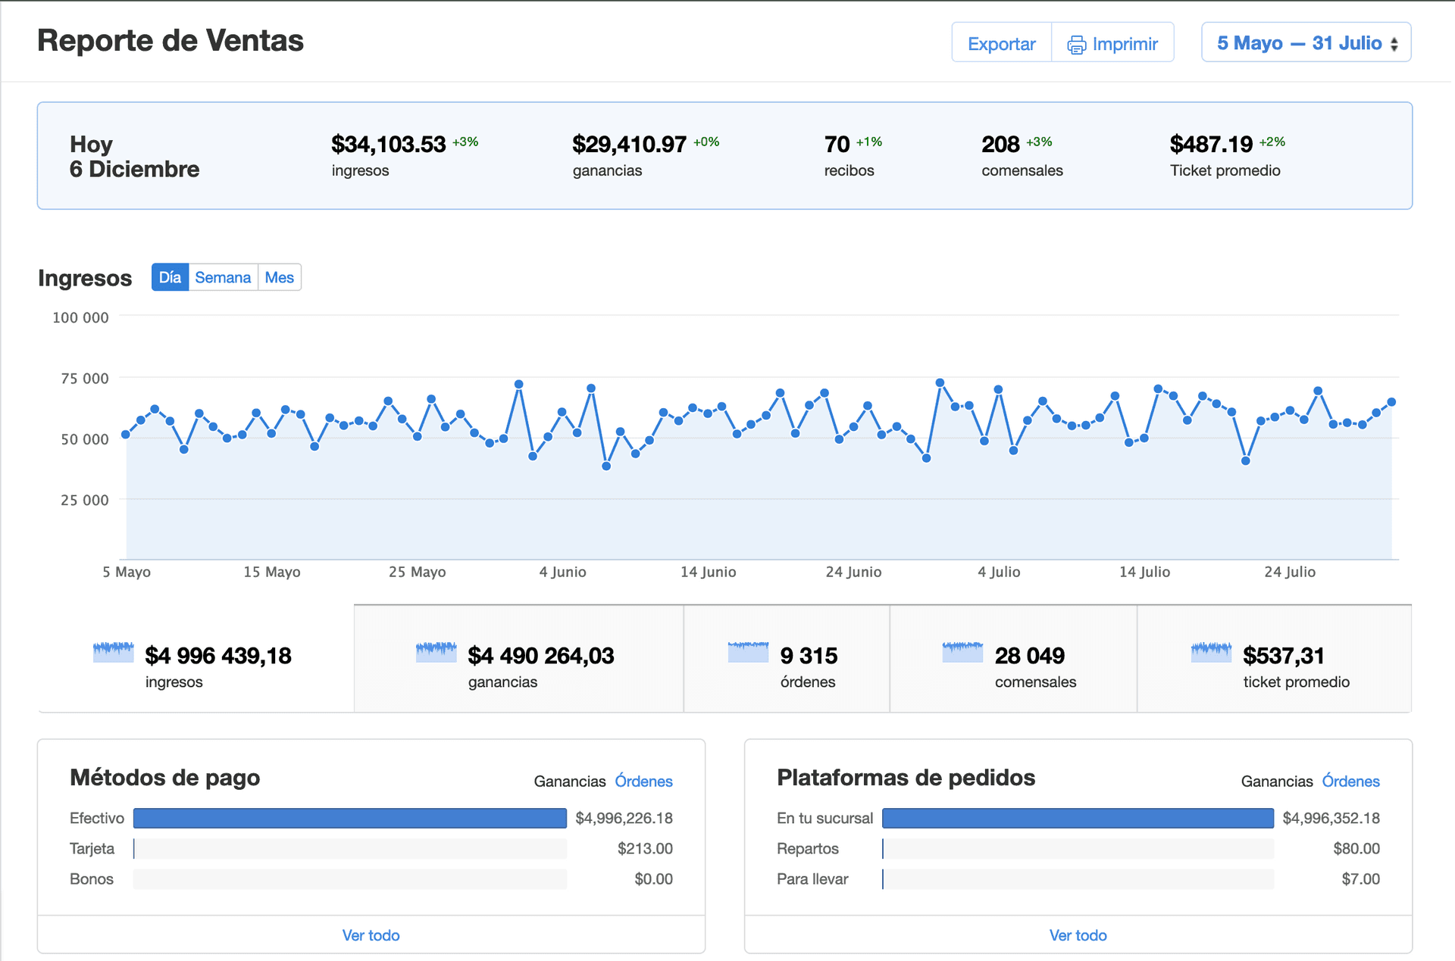Click the 4 Junio axis label
1455x961 pixels.
point(562,572)
